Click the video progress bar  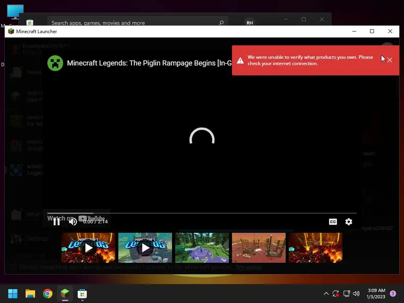(202, 213)
